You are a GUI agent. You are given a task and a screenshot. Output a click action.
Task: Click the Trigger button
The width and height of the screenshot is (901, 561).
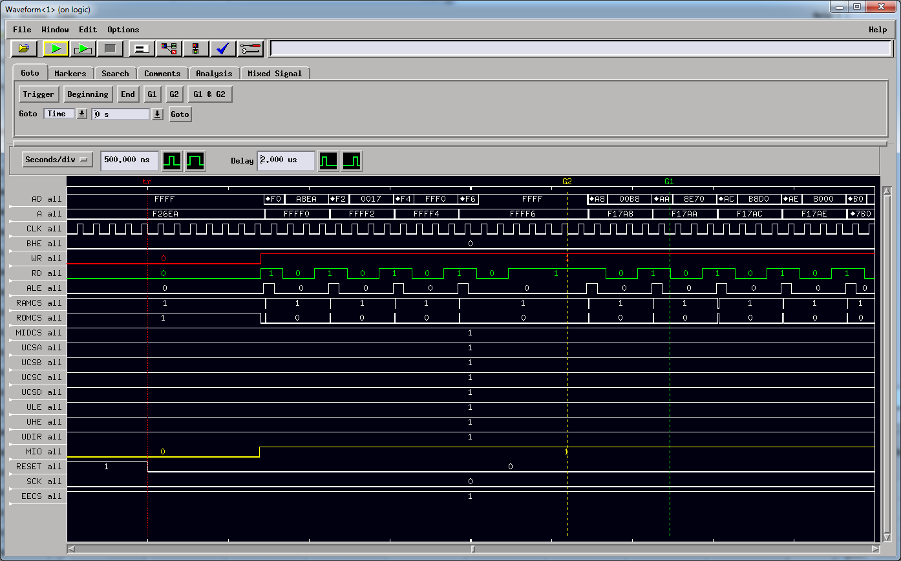(38, 94)
